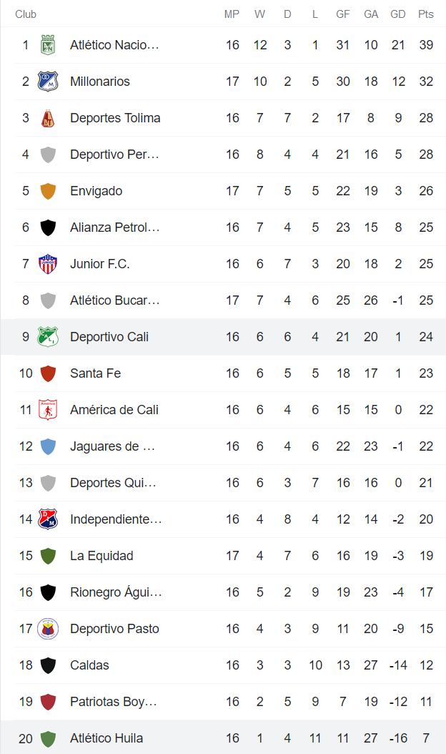446x754 pixels.
Task: Select the Deportivo Cali green badge
Action: pos(49,336)
